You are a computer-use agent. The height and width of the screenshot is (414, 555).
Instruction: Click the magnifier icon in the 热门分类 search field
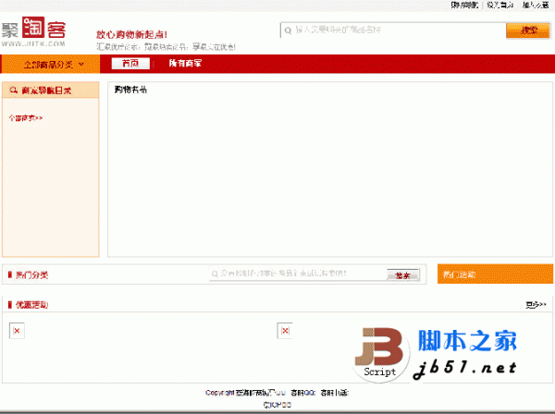[215, 274]
